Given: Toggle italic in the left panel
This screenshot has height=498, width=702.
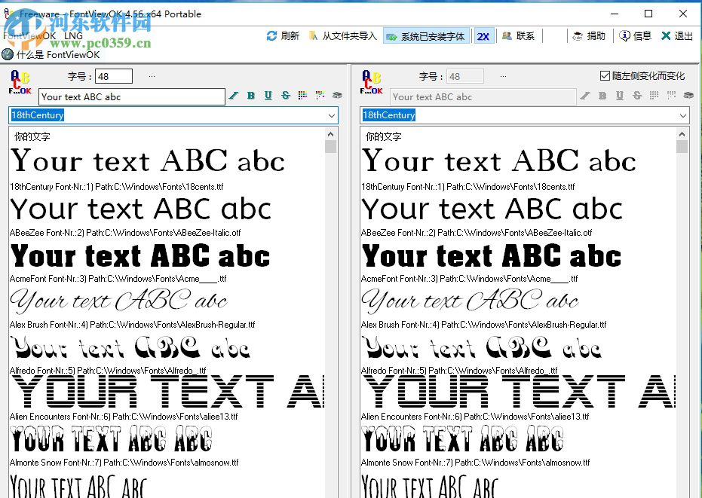Looking at the screenshot, I should [234, 95].
